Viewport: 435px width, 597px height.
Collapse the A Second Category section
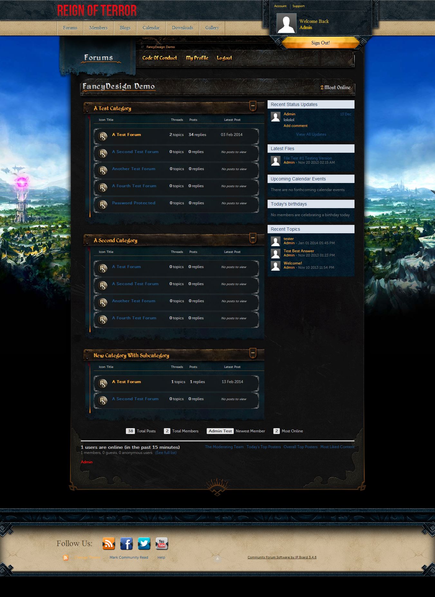tap(253, 238)
